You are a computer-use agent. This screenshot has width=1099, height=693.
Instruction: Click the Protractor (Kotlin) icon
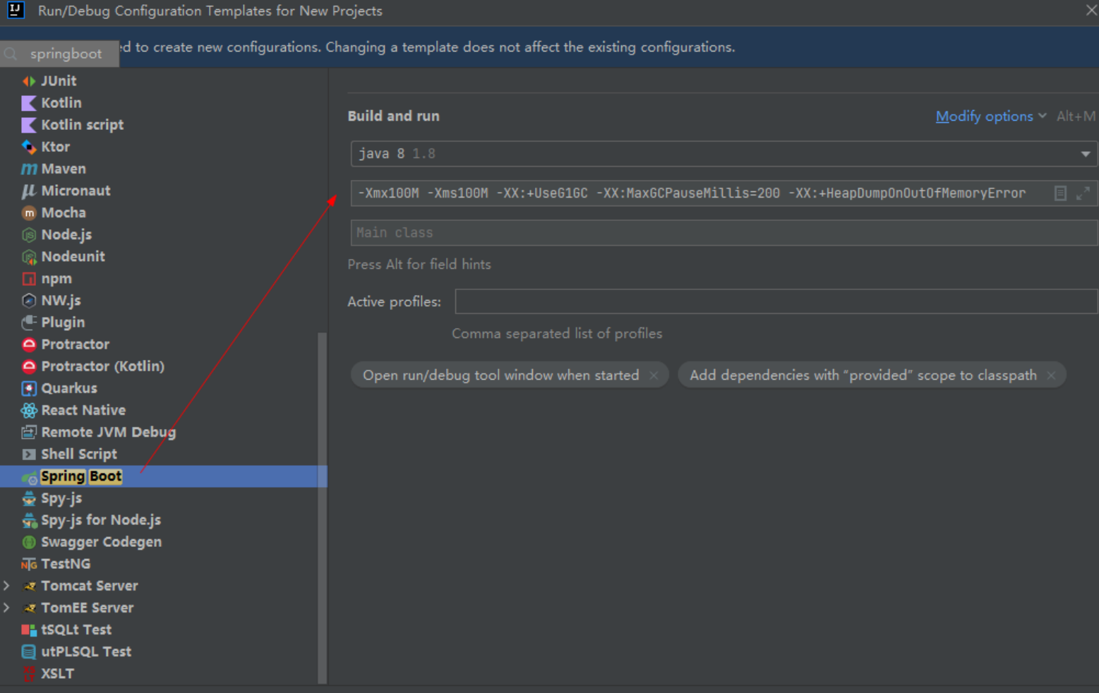(29, 366)
